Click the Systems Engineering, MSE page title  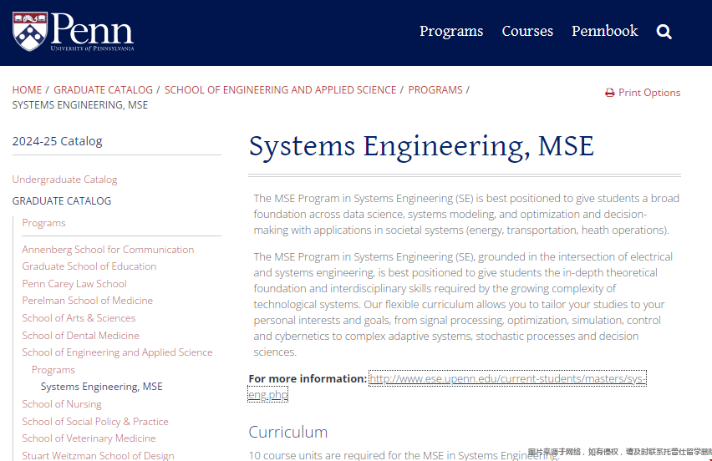point(421,146)
